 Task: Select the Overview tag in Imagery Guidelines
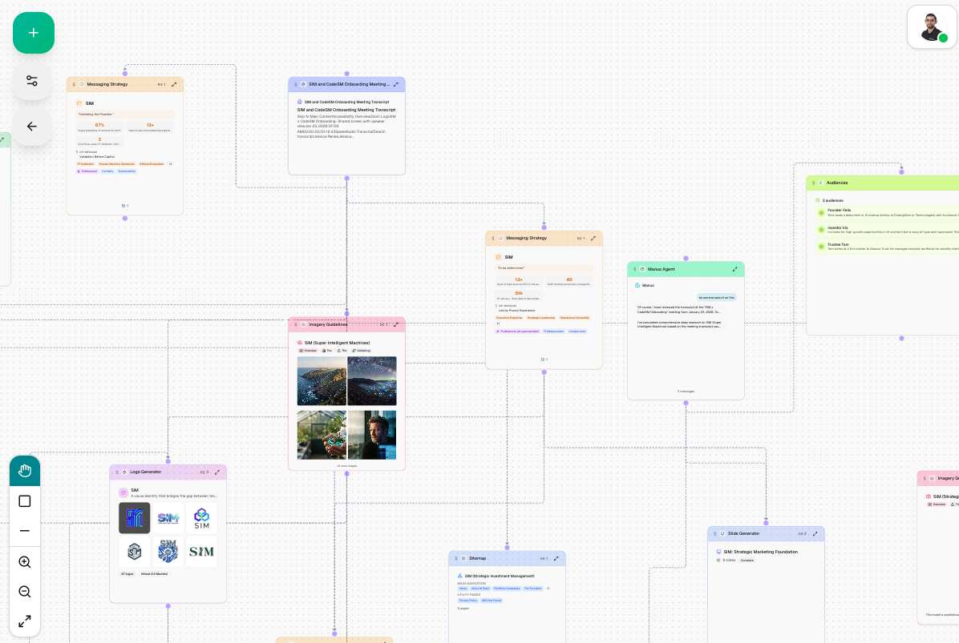tap(308, 351)
